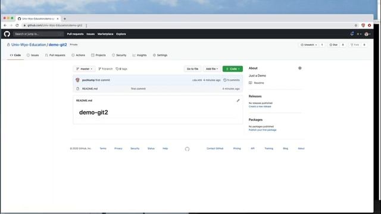Screen dimensions: 381x214
Task: Switch to the Projects tab
Action: click(x=98, y=55)
